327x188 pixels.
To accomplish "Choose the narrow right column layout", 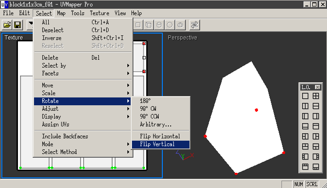I will 316,116.
